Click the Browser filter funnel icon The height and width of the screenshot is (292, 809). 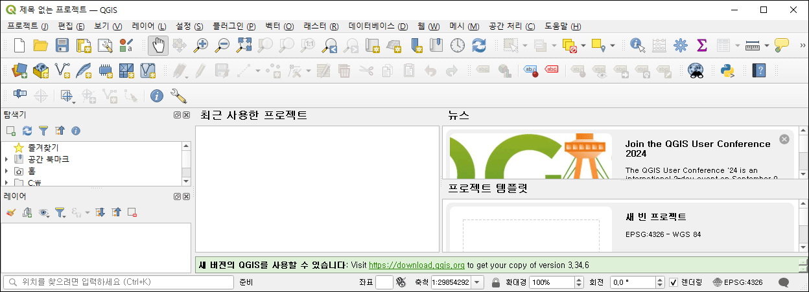coord(43,131)
